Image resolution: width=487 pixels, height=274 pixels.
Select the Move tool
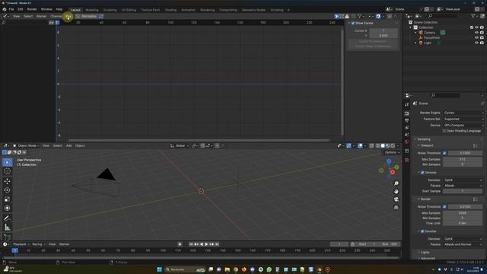(7, 181)
